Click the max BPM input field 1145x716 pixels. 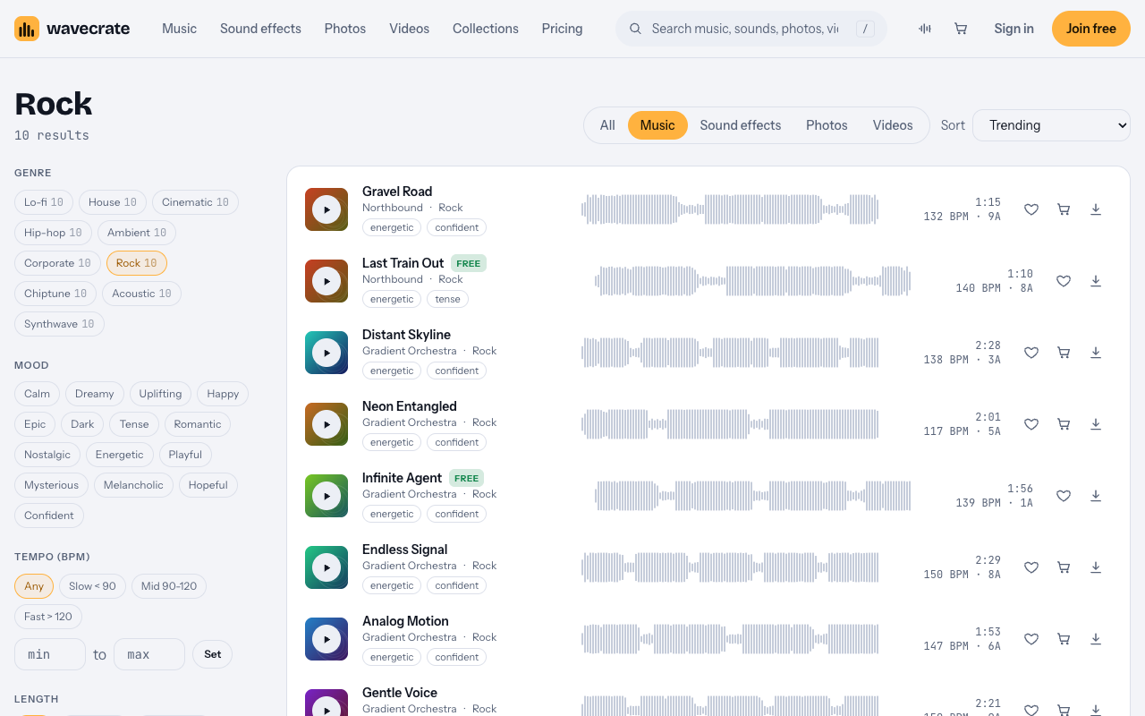pyautogui.click(x=149, y=654)
